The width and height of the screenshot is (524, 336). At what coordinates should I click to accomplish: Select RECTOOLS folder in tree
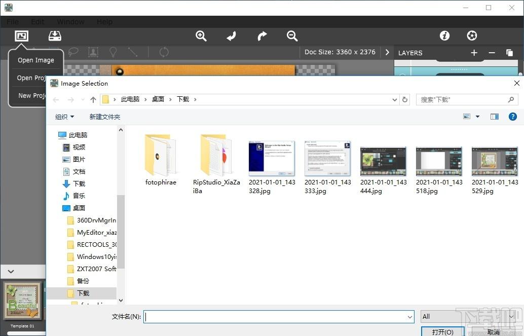pos(92,244)
